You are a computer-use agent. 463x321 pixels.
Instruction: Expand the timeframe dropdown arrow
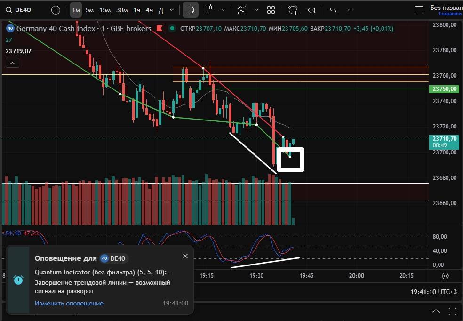point(171,10)
